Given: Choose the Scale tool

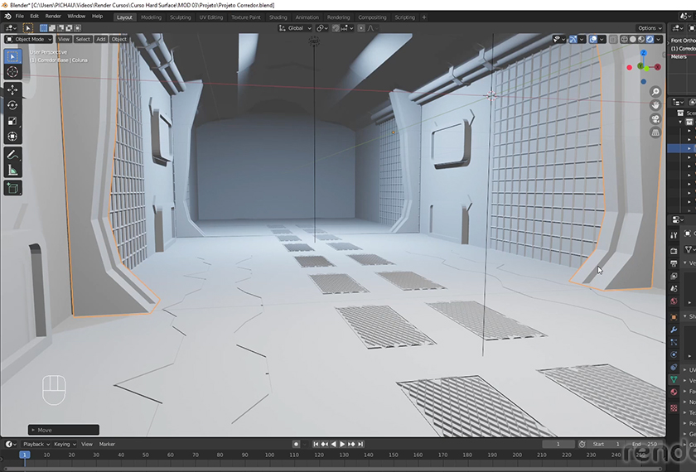Looking at the screenshot, I should (x=12, y=121).
